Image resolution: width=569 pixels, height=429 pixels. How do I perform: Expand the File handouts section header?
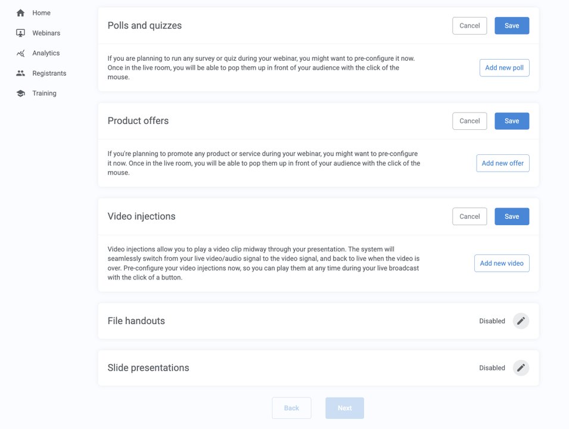136,321
